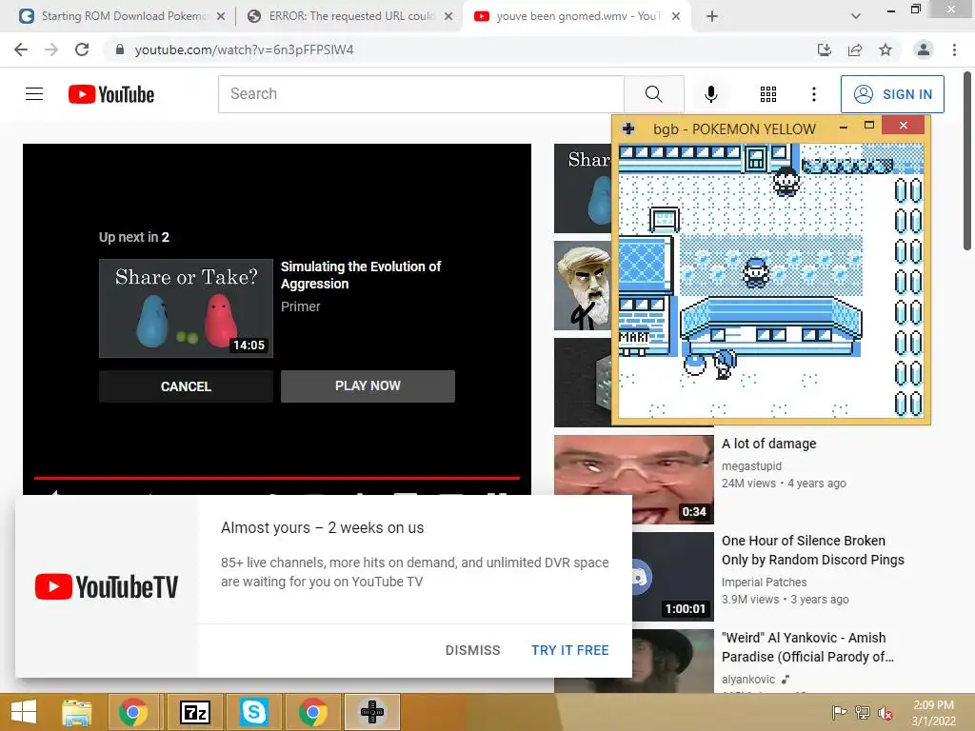The height and width of the screenshot is (731, 975).
Task: Reload the YouTube page
Action: 82,49
